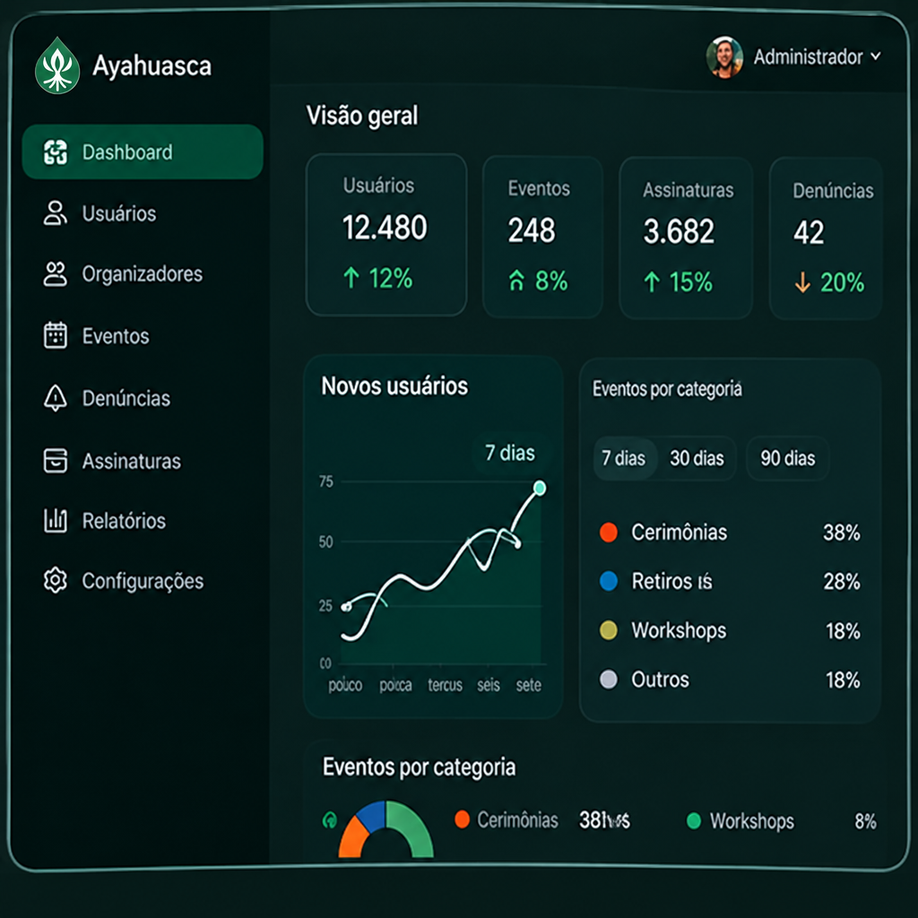The height and width of the screenshot is (918, 918).
Task: Open Organizadores menu item
Action: tap(143, 274)
